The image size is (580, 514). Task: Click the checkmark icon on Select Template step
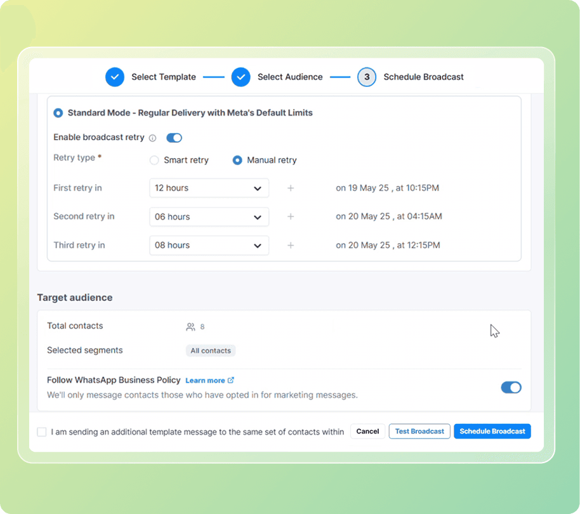point(115,77)
